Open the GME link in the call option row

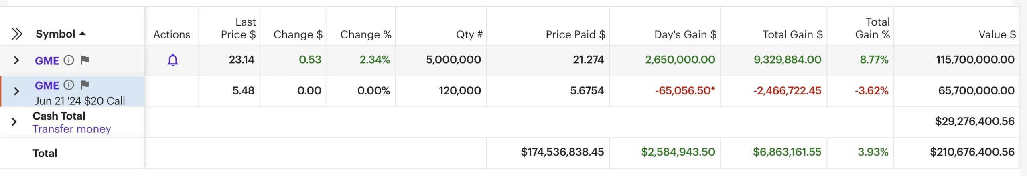pos(47,85)
